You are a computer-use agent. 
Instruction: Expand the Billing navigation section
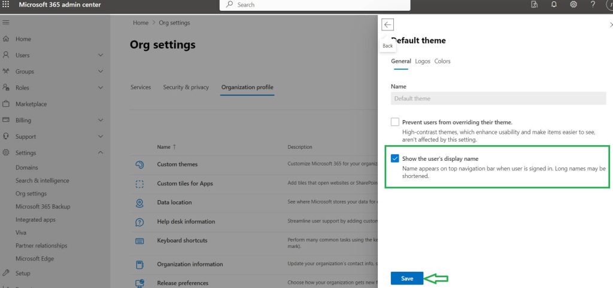click(x=100, y=120)
